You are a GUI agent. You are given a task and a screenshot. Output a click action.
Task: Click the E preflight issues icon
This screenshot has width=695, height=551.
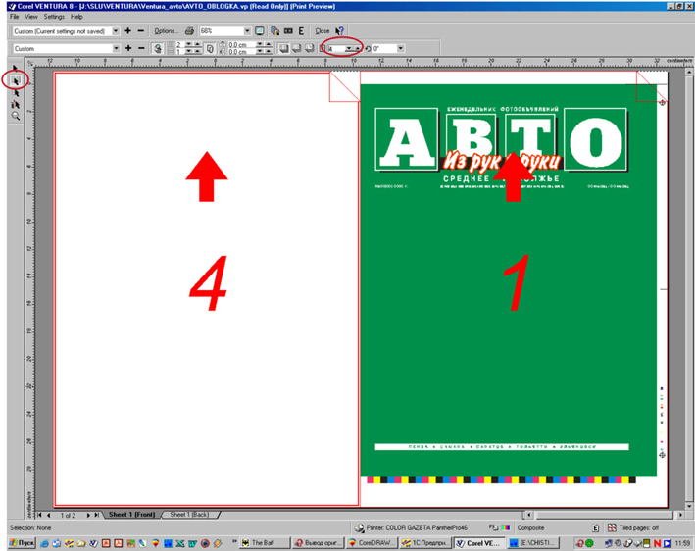coord(301,31)
